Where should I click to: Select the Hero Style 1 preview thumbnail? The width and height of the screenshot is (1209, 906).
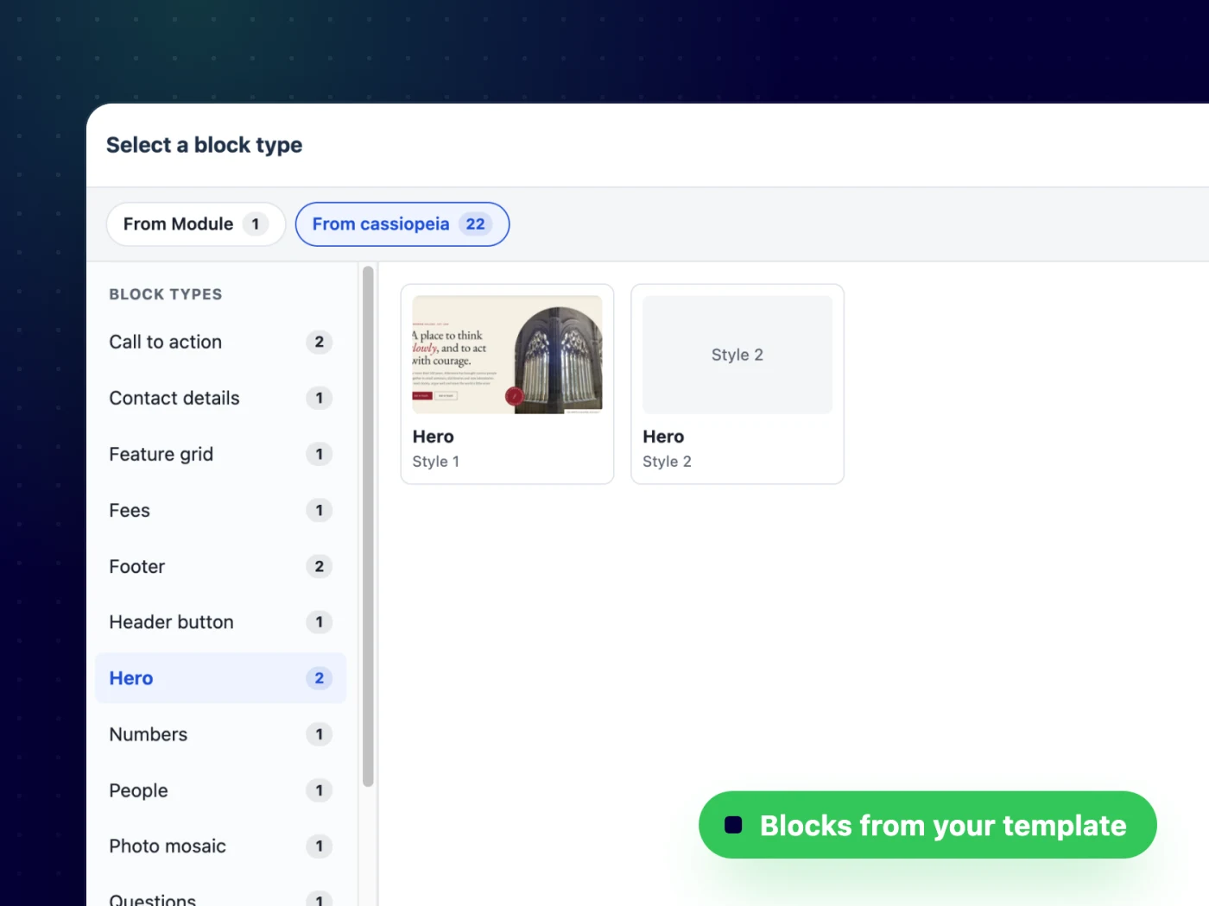[508, 355]
